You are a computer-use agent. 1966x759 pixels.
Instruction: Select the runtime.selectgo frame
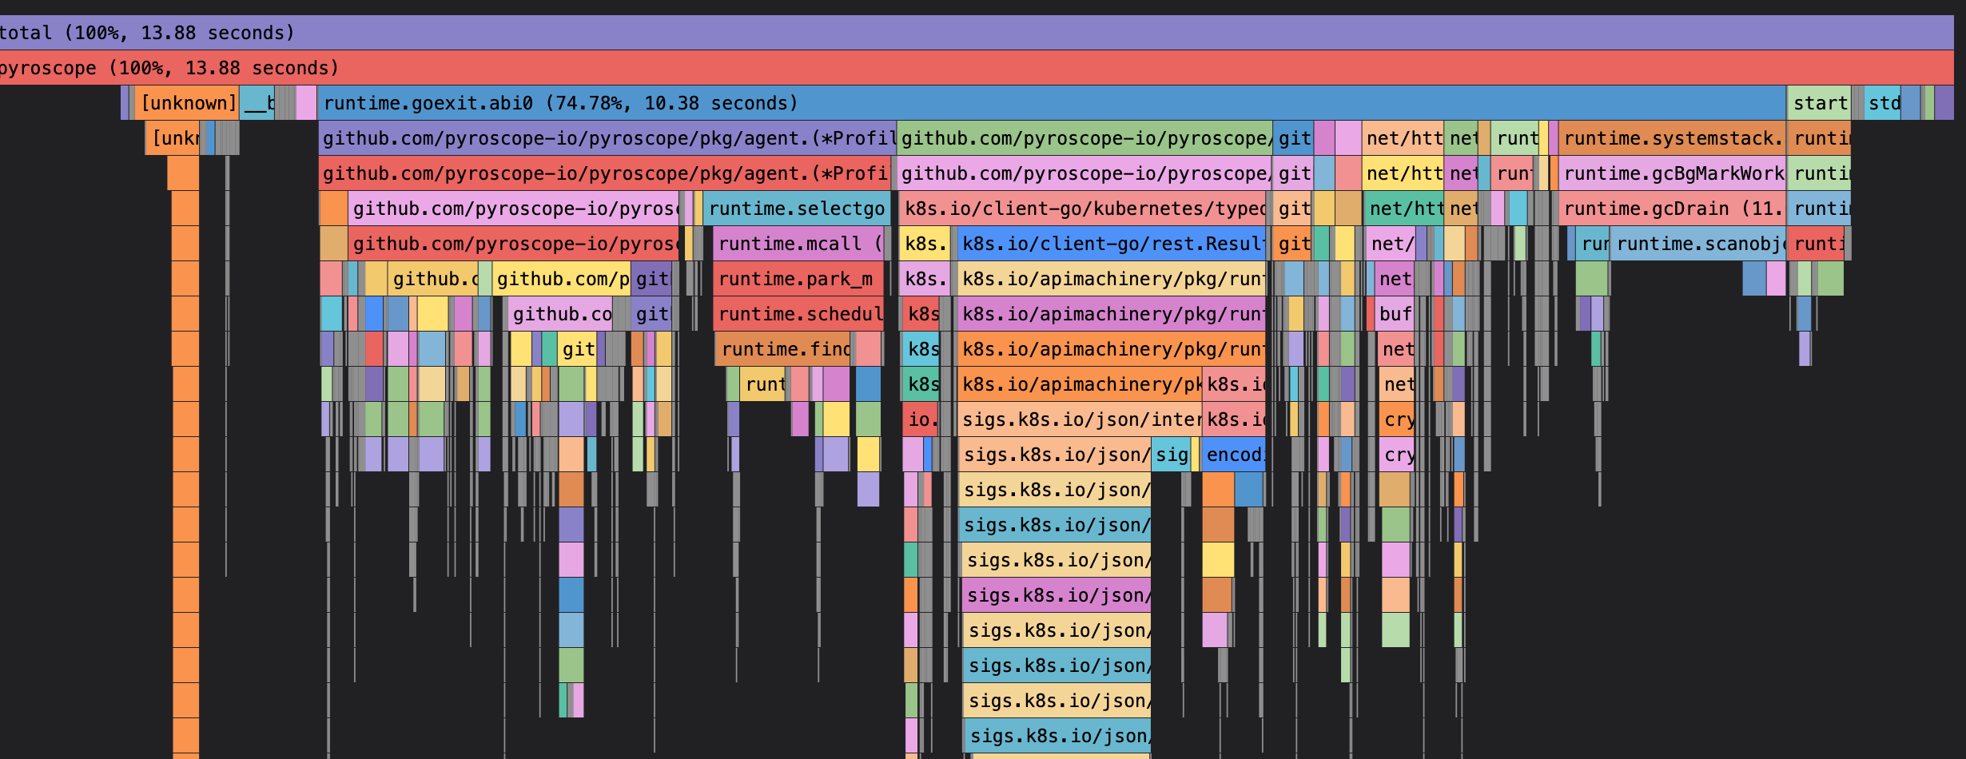(x=797, y=209)
